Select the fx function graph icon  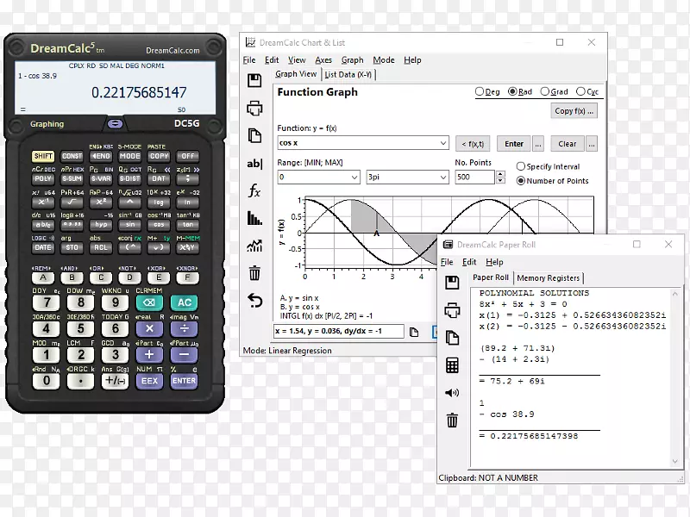click(x=254, y=190)
